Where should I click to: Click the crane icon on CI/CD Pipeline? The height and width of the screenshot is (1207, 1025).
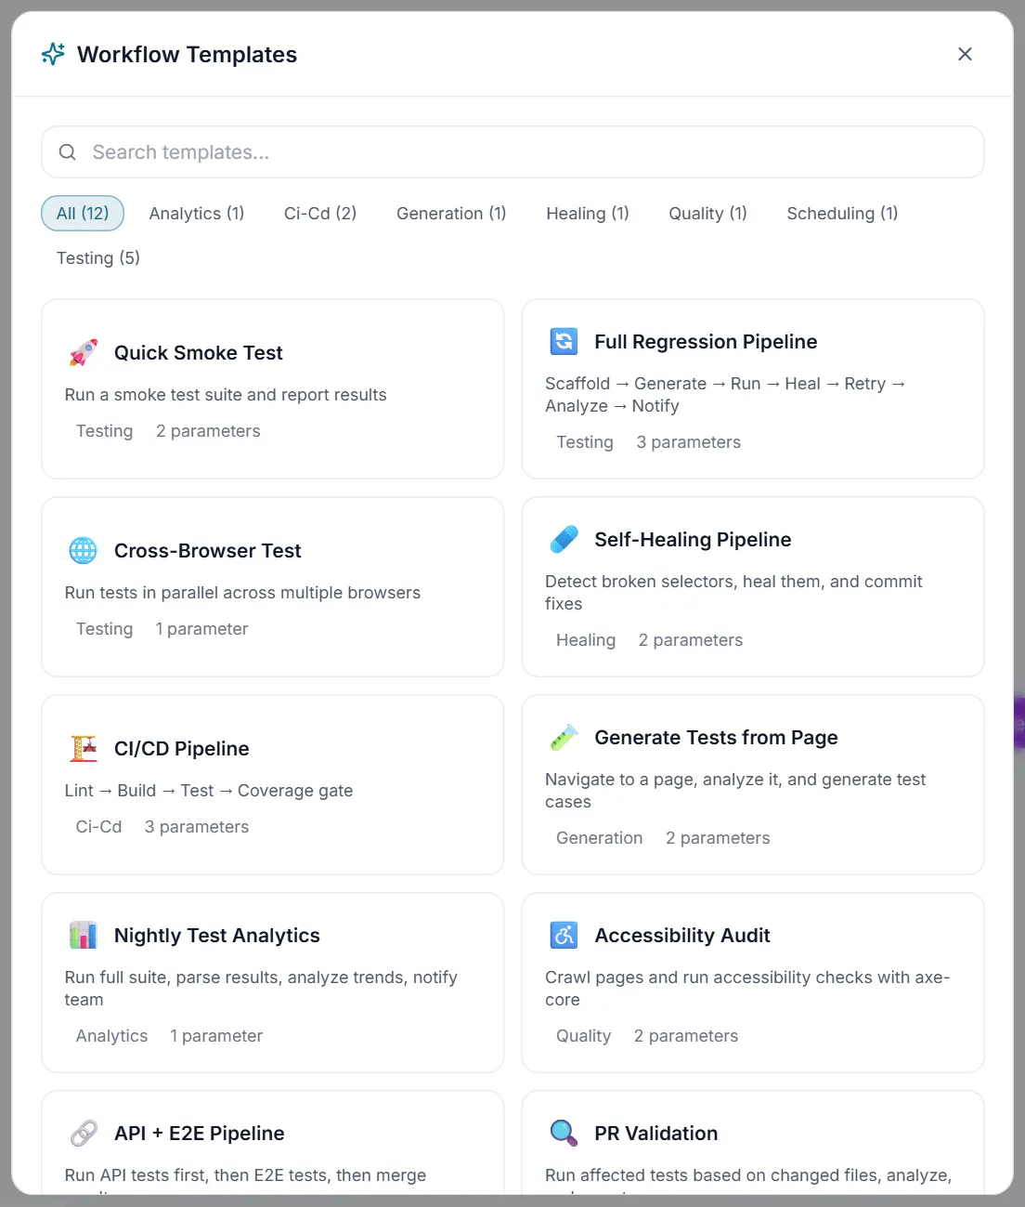pyautogui.click(x=84, y=749)
